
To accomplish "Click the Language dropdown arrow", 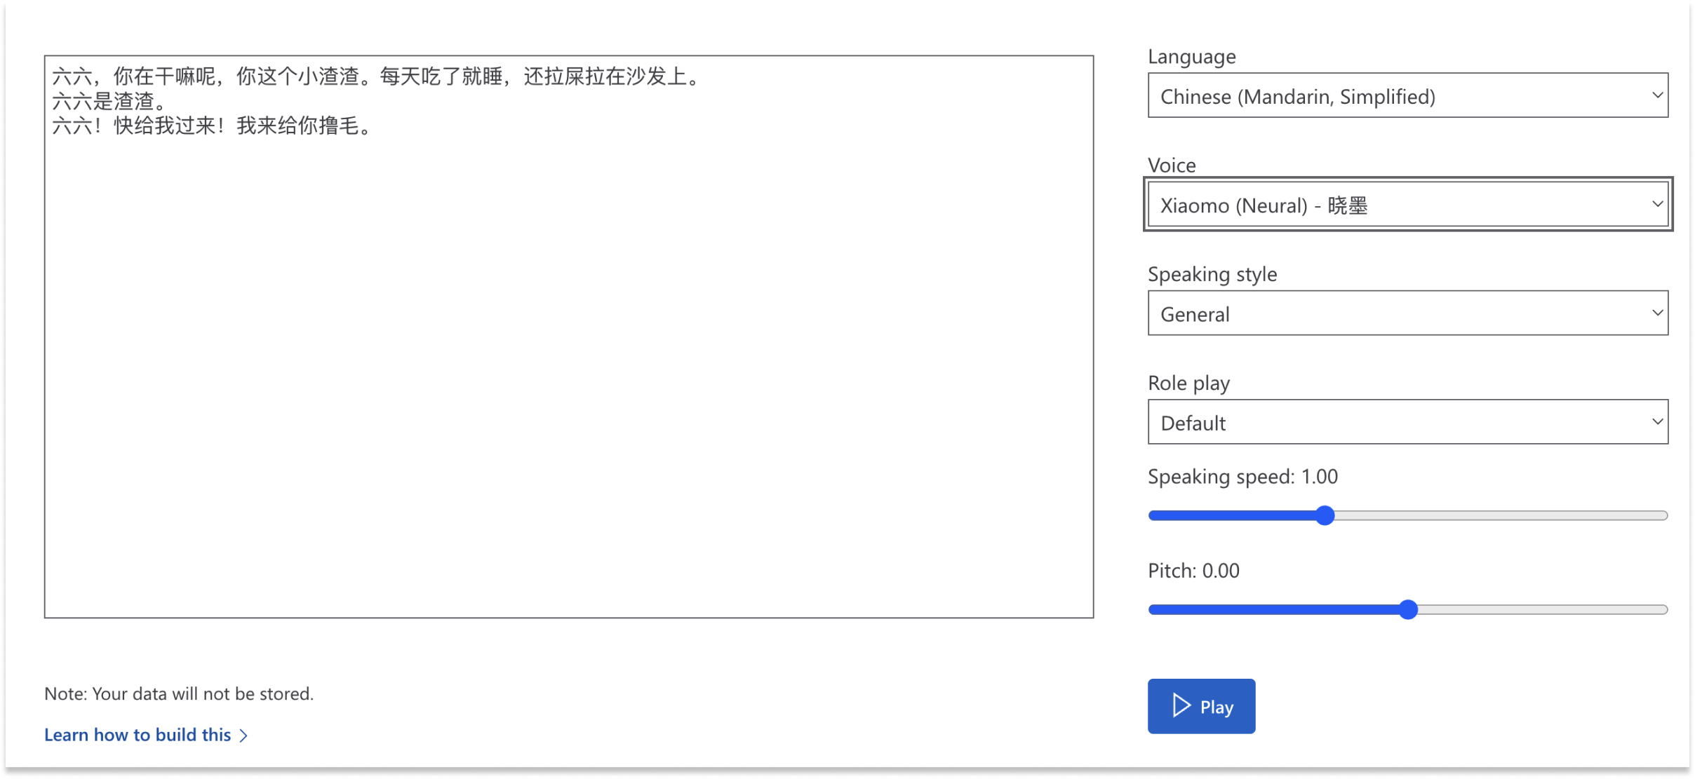I will [x=1657, y=95].
